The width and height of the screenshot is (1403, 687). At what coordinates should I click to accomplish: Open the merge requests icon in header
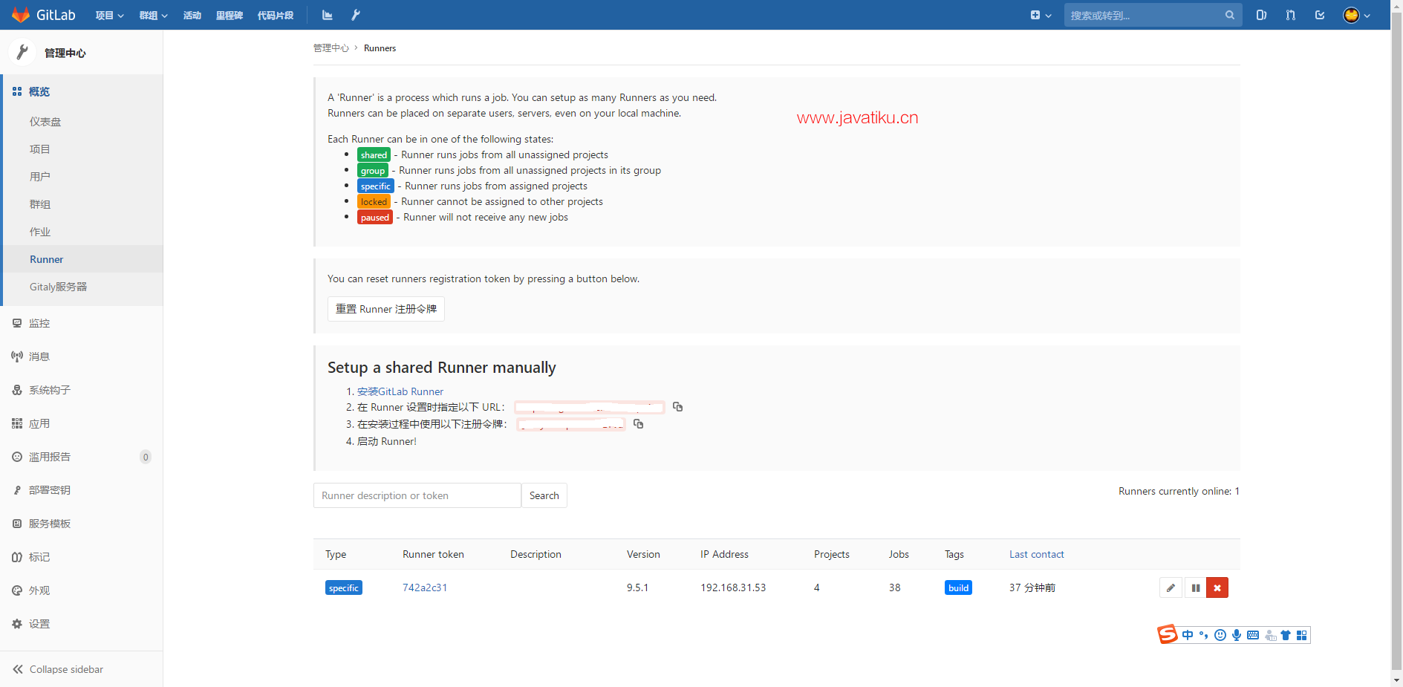1291,15
